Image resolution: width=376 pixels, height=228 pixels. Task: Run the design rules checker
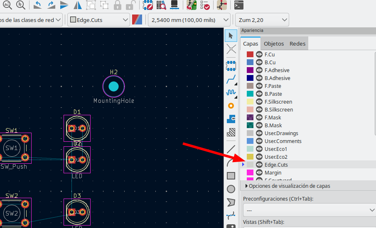pyautogui.click(x=205, y=5)
